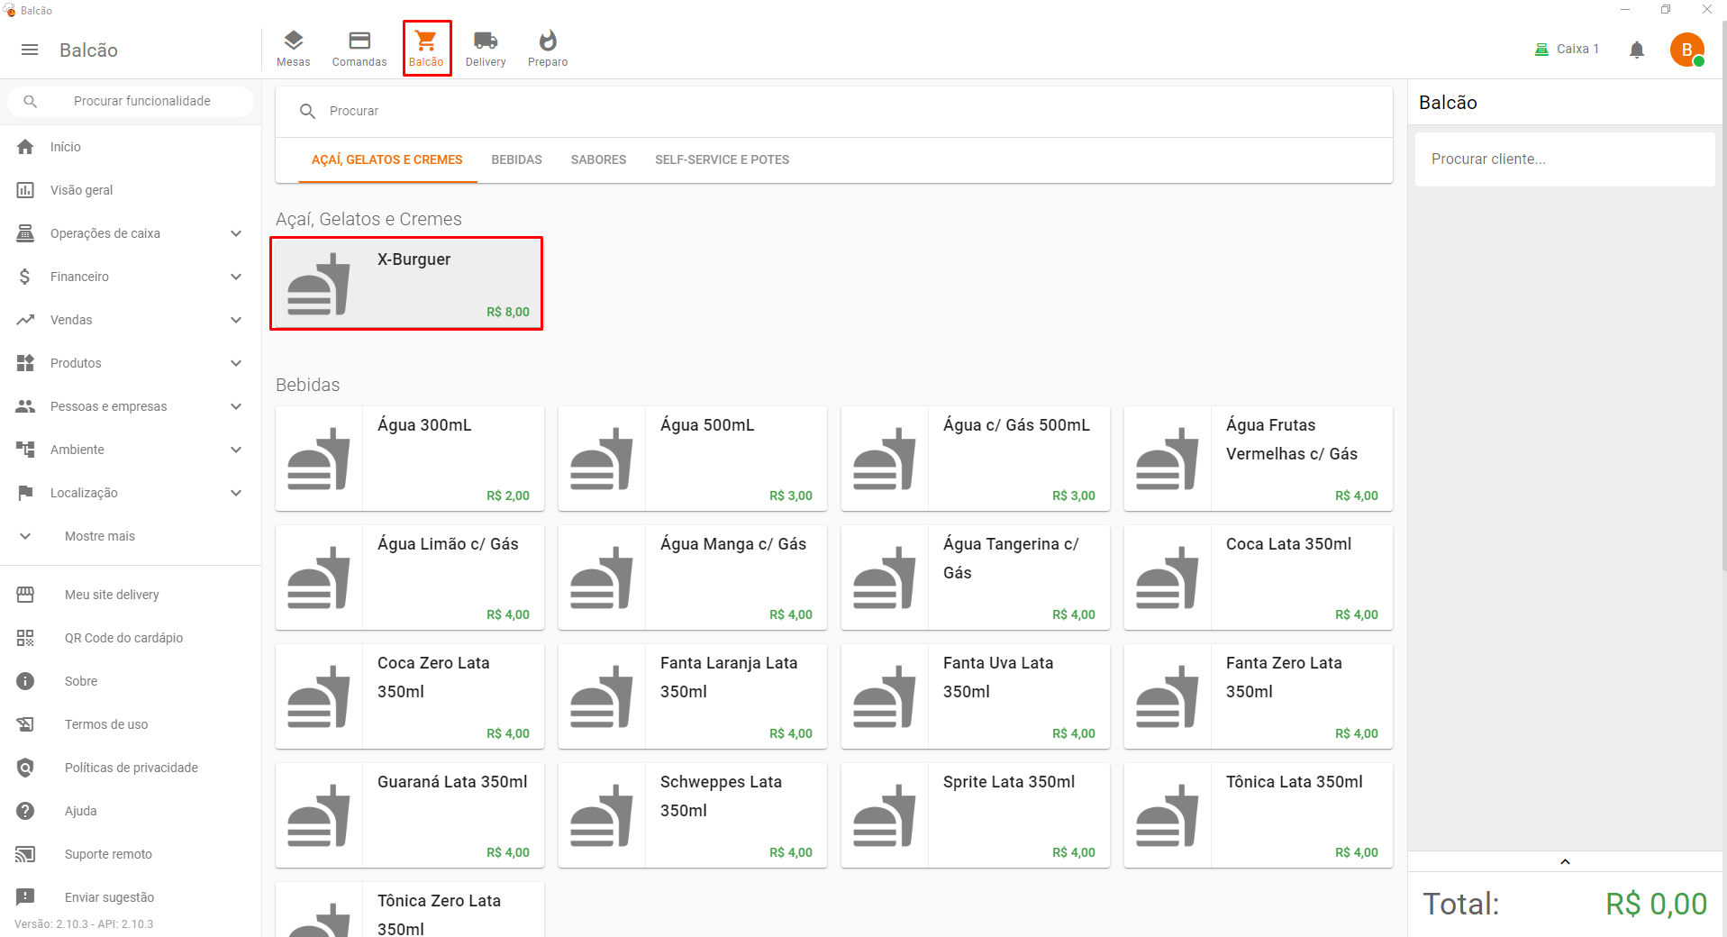The image size is (1727, 937).
Task: Add Água c/ Gás 500mL card
Action: click(x=975, y=459)
